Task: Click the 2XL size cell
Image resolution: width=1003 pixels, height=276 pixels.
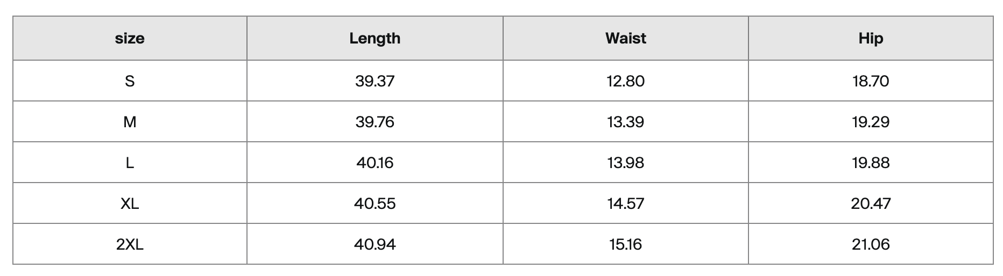Action: tap(130, 244)
